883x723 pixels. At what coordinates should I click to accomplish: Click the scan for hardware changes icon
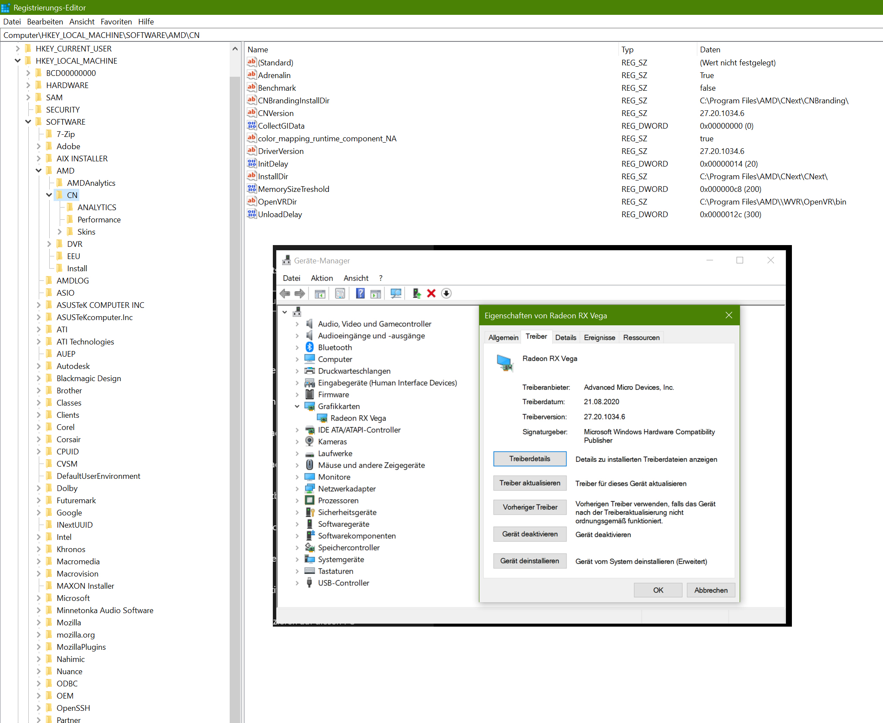pos(396,293)
